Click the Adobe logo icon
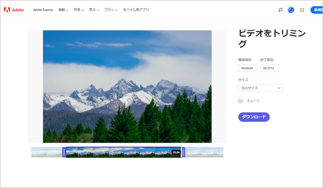The width and height of the screenshot is (323, 188). pos(7,10)
